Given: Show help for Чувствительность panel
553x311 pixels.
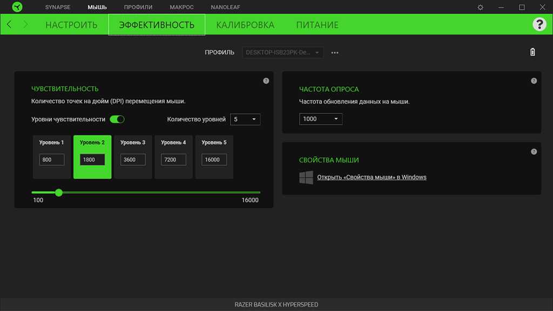Looking at the screenshot, I should [x=266, y=81].
